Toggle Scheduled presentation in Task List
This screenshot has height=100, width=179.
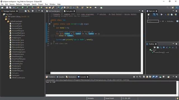point(157,14)
